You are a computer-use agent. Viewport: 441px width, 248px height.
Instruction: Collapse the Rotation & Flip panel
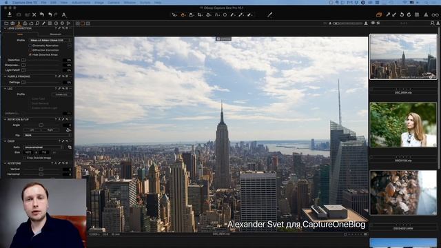5,119
